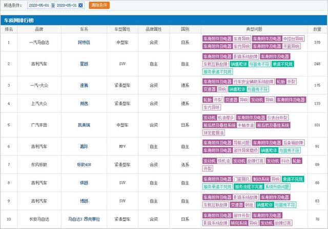Click the MPV type cell in 嘉际 row
This screenshot has width=328, height=229.
122,147
